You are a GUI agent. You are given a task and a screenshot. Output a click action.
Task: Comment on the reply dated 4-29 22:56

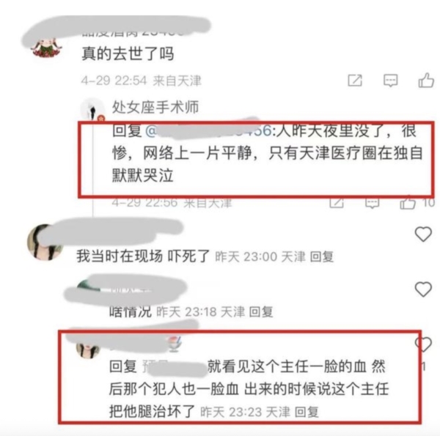(x=373, y=202)
